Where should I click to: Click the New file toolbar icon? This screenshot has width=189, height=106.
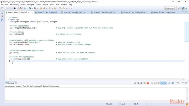2,8
